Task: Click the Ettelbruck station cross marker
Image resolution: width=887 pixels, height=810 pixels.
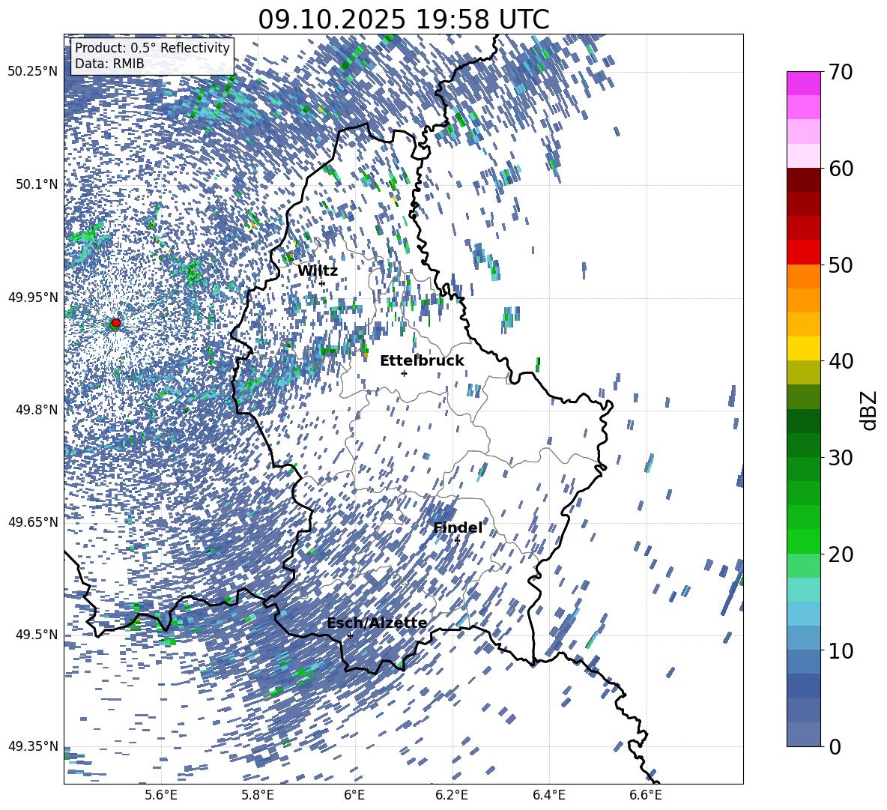Action: pyautogui.click(x=404, y=373)
